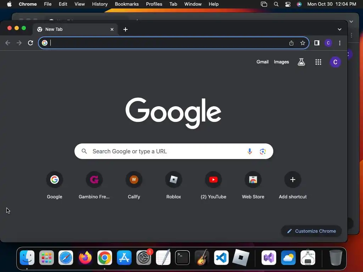
Task: Open the Window menu
Action: pos(193,4)
